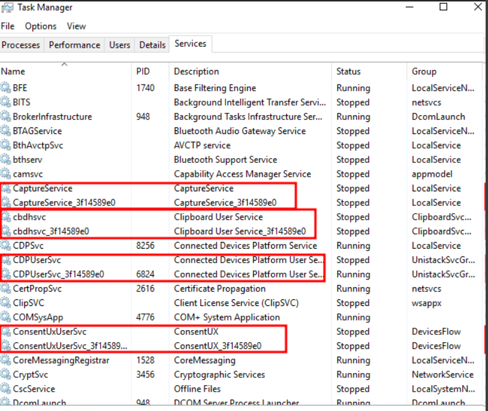Viewport: 488px width, 411px height.
Task: Open the View menu
Action: [x=77, y=26]
